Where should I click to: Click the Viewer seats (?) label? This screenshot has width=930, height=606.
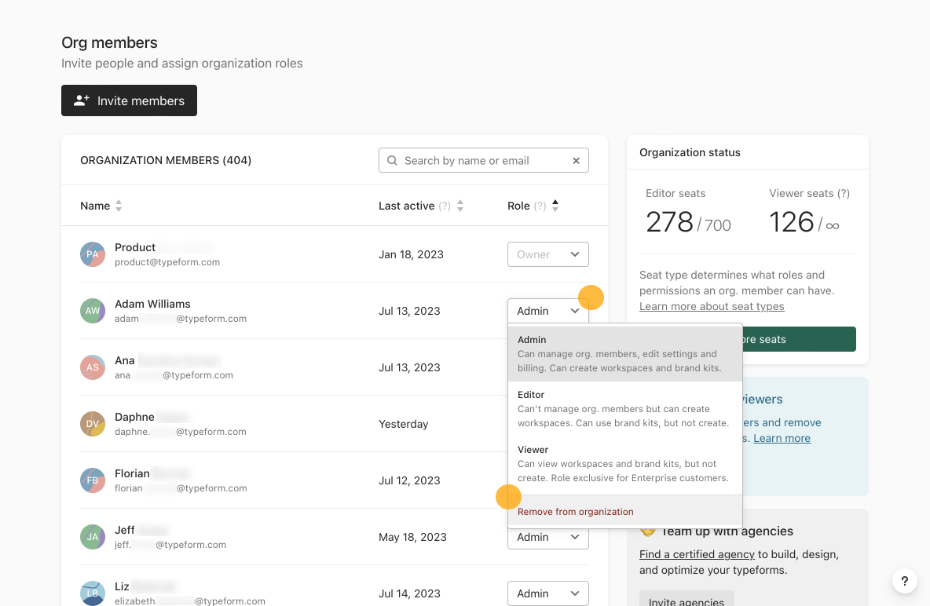pos(809,193)
